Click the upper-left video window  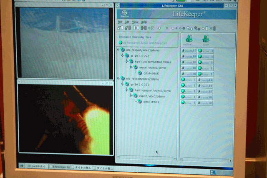[x=65, y=42]
